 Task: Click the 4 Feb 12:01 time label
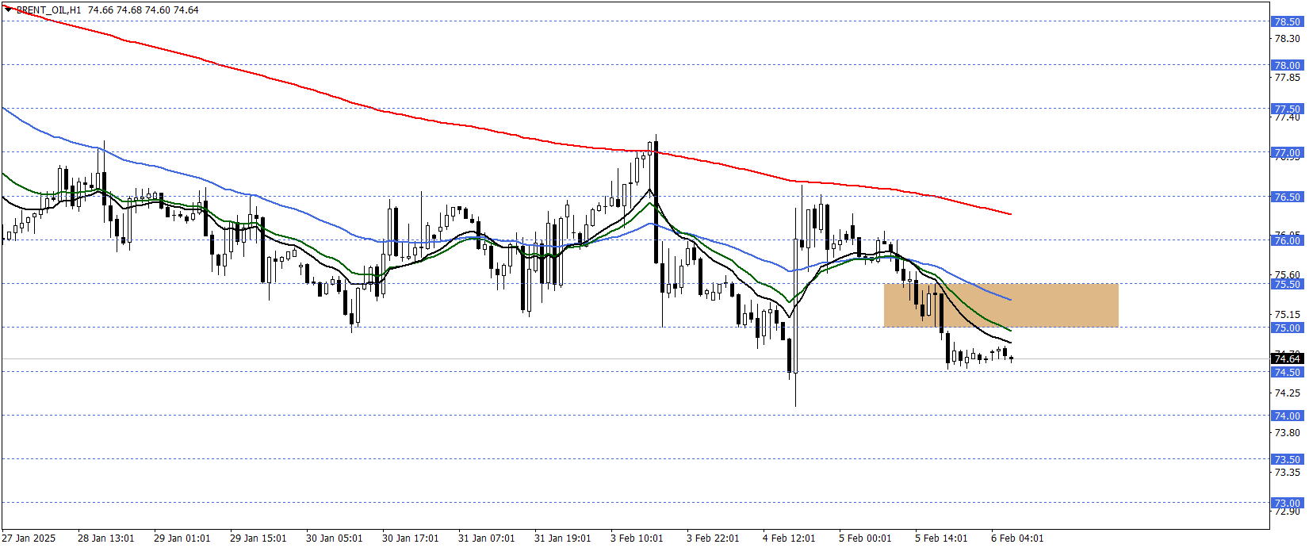[x=789, y=538]
